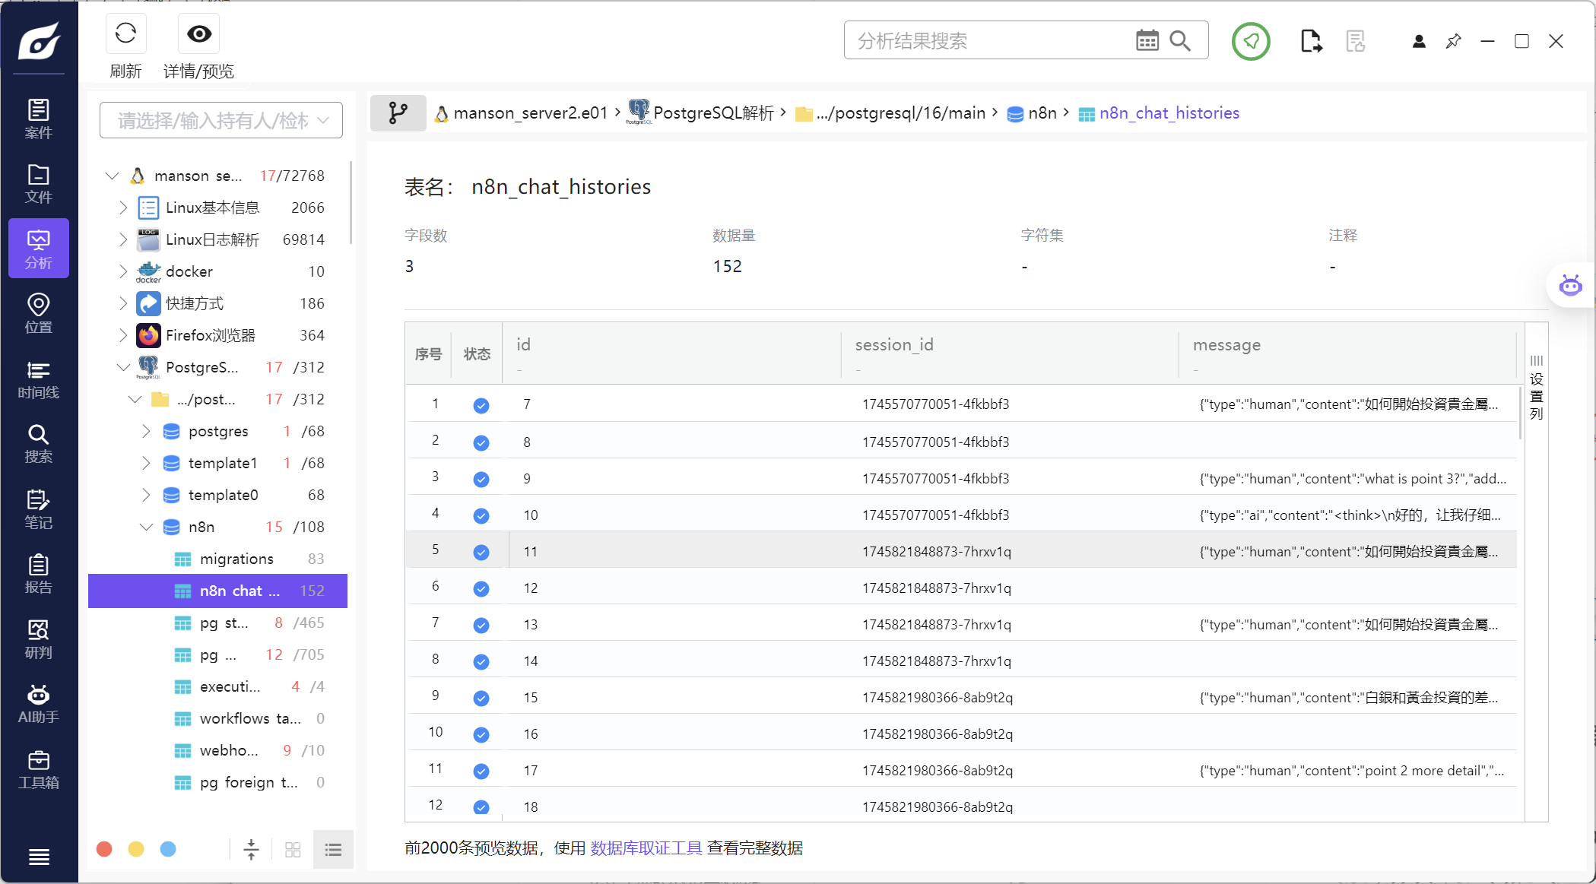1596x884 pixels.
Task: Expand the docker tree node
Action: tap(123, 271)
